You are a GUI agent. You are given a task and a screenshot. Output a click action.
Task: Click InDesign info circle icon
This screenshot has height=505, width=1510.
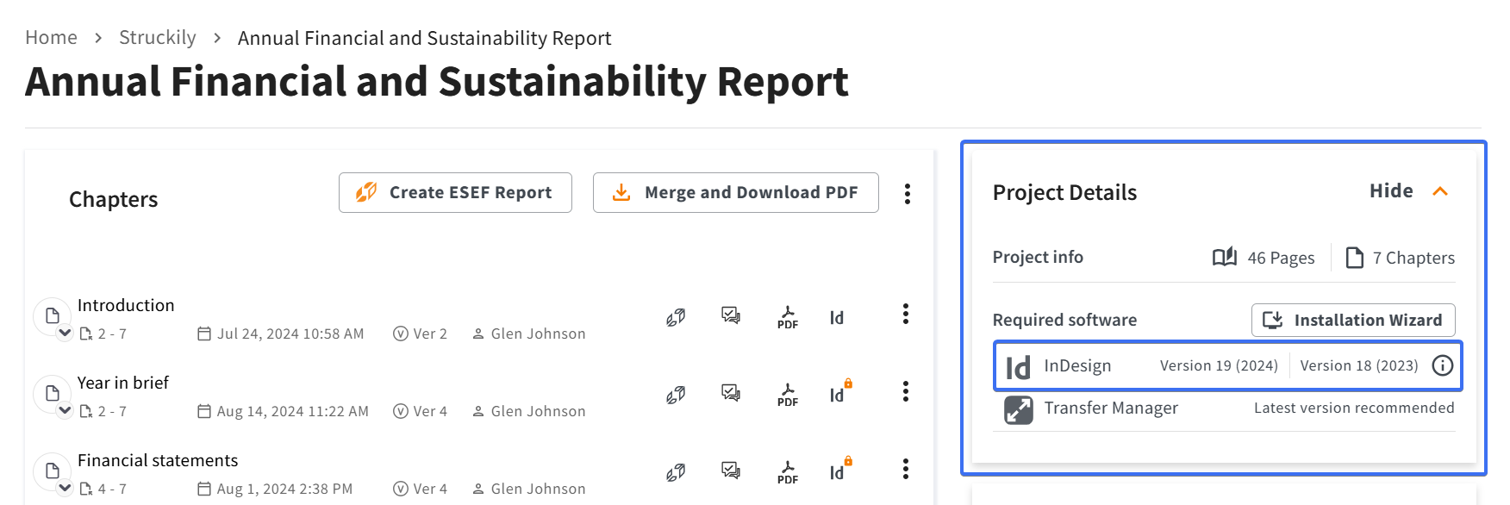[x=1442, y=365]
